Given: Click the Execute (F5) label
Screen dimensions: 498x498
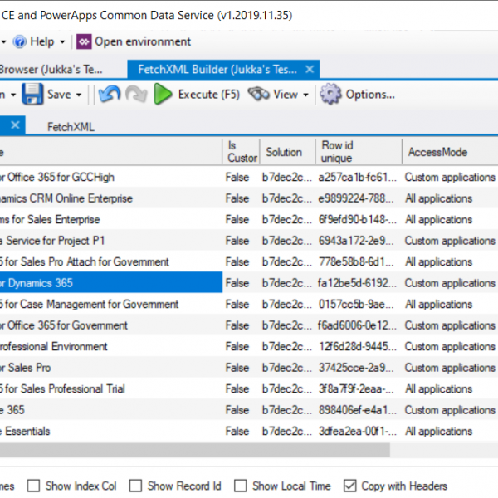Looking at the screenshot, I should tap(208, 95).
